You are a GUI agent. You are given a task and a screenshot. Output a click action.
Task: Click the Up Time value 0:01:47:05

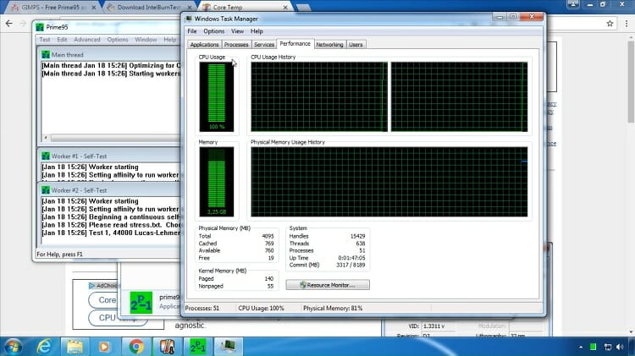tap(351, 258)
